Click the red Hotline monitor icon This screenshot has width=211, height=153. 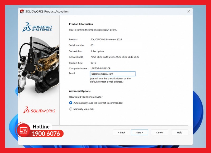[23, 130]
